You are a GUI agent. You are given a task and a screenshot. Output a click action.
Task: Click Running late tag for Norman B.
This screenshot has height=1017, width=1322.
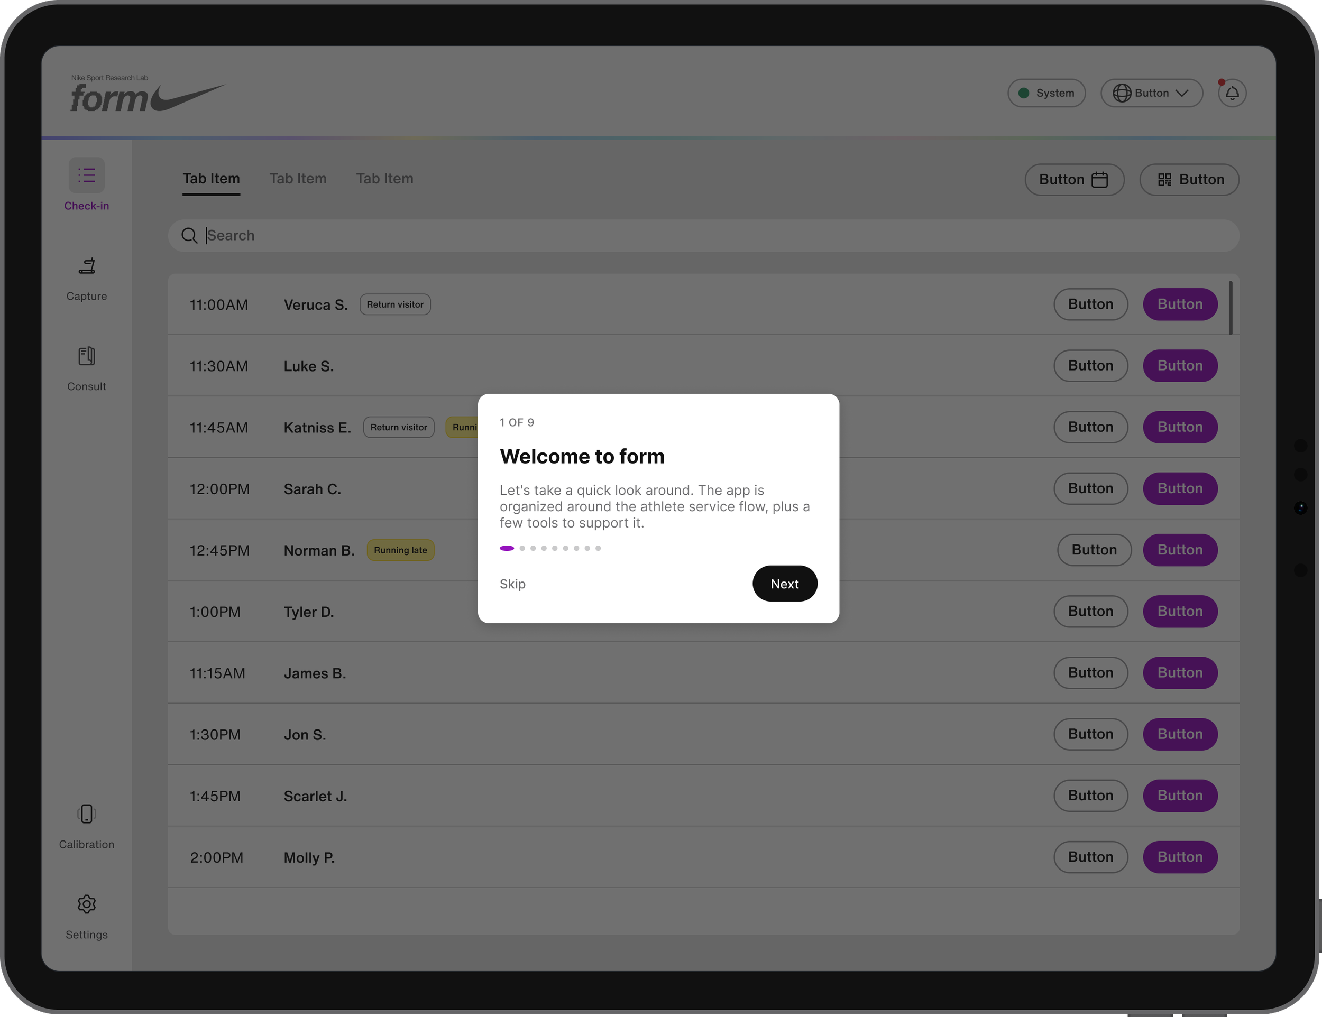(400, 550)
